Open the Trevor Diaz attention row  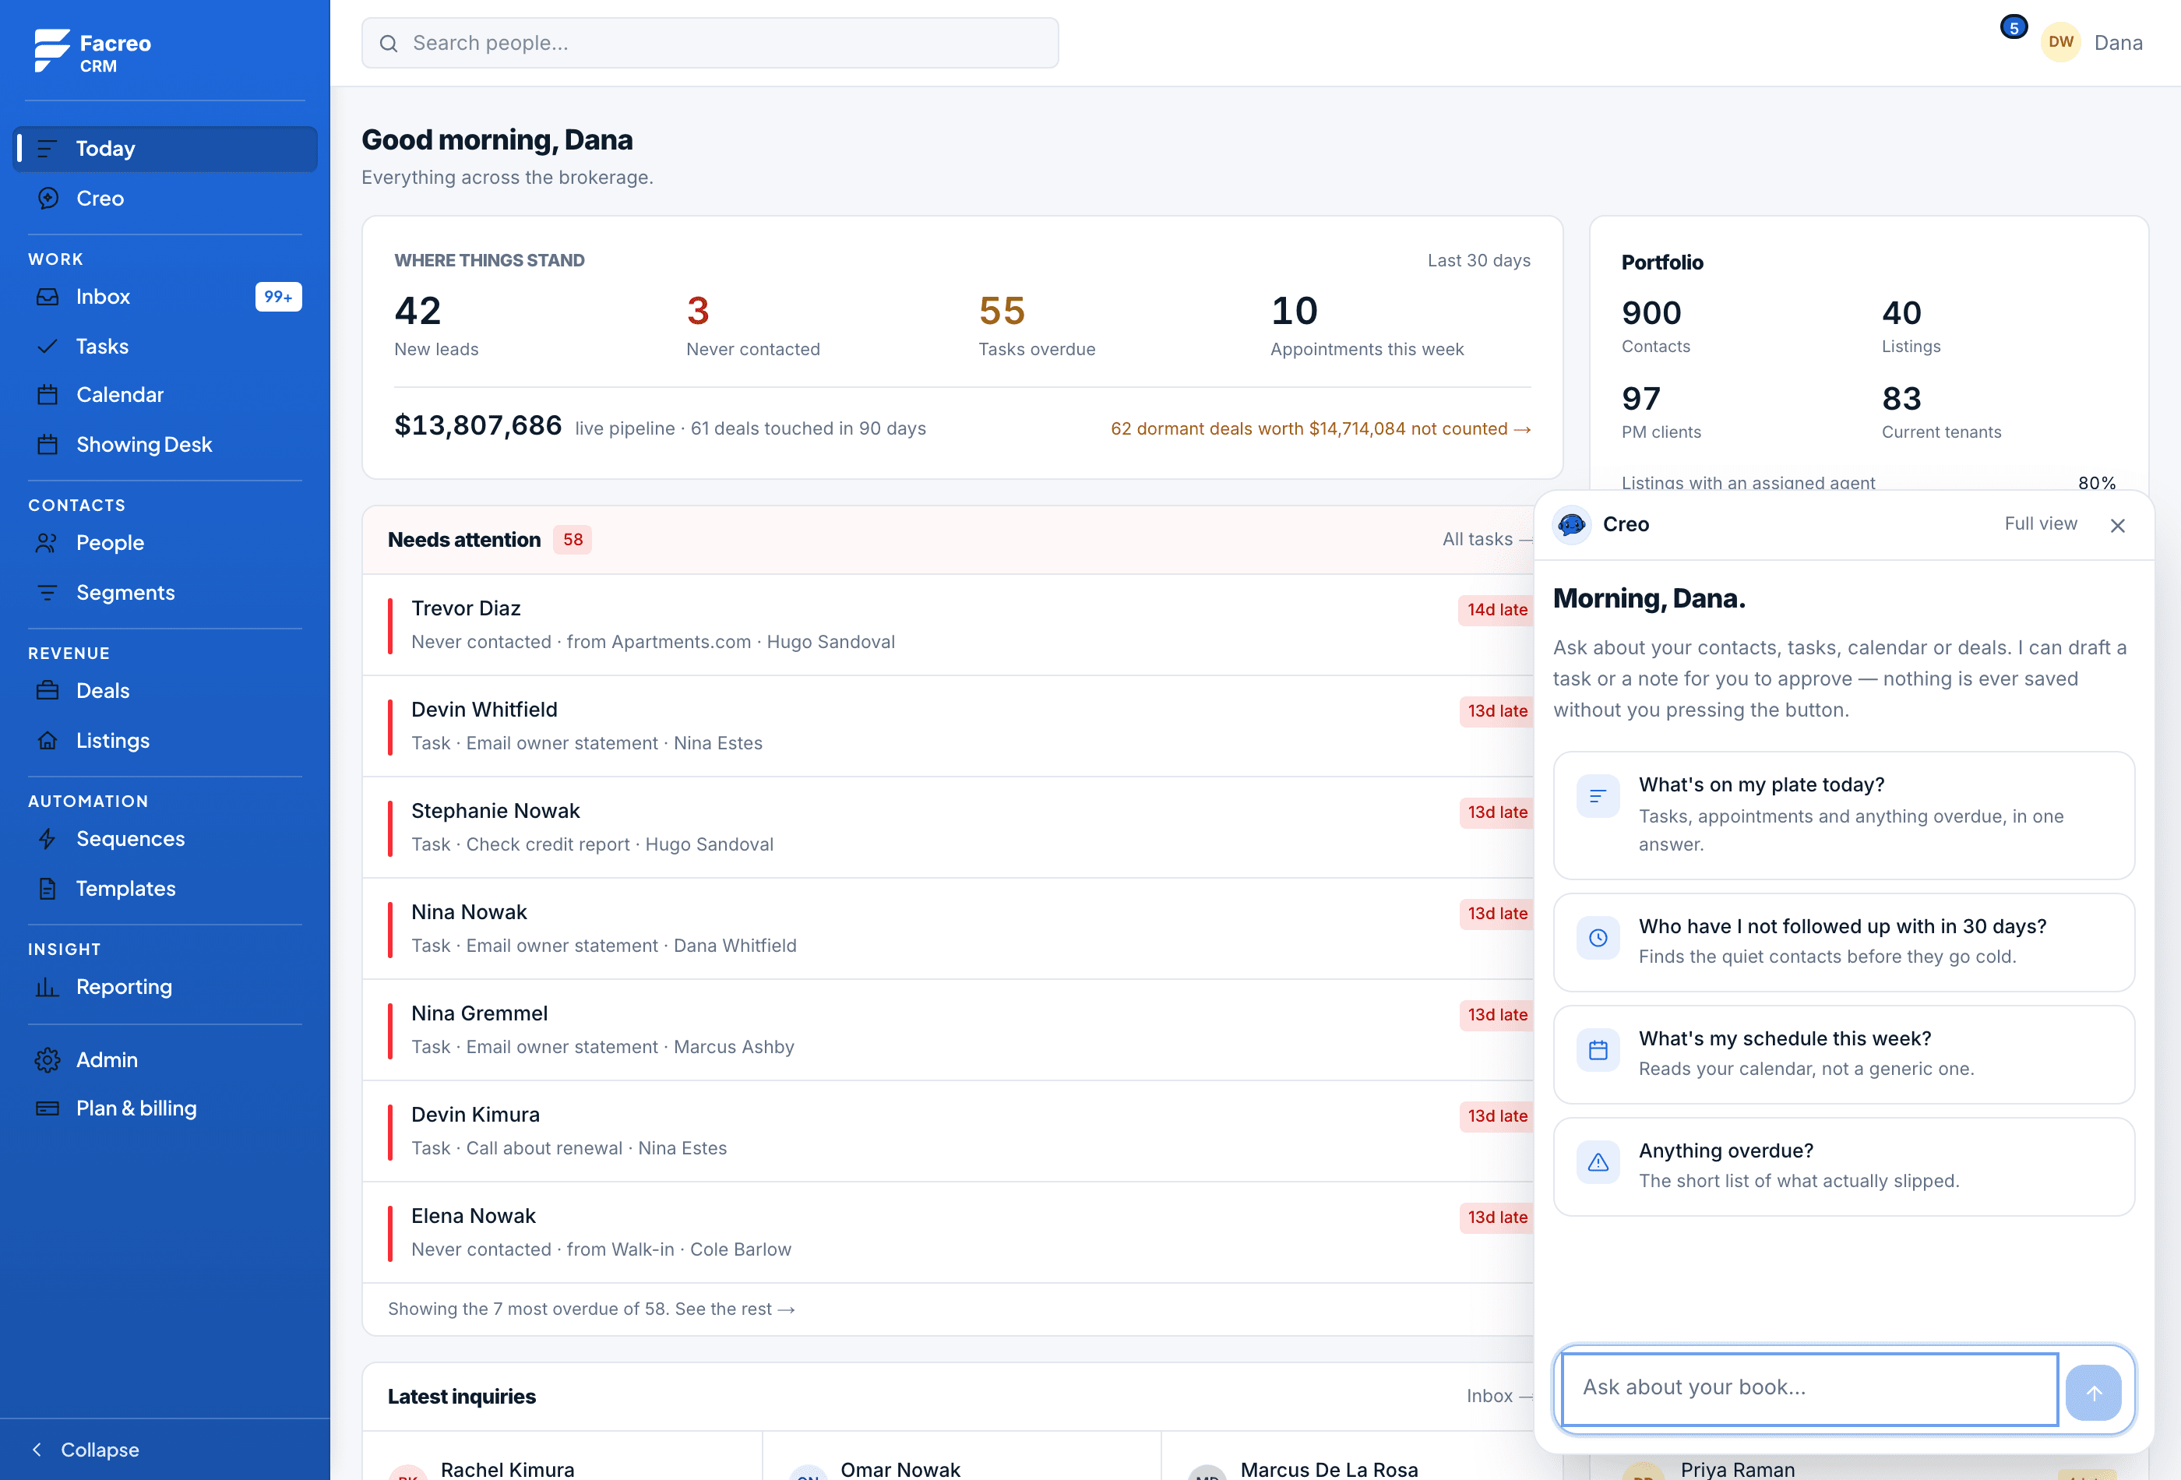coord(948,625)
